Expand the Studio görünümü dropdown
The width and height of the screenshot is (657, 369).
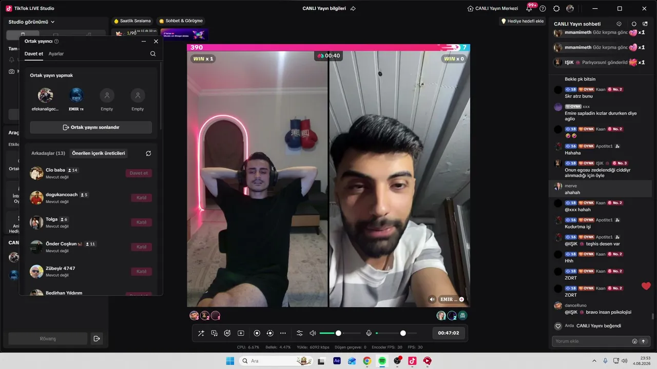pyautogui.click(x=31, y=22)
